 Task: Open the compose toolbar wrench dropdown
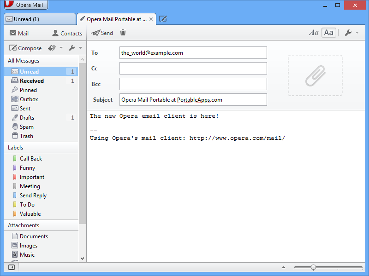(351, 33)
